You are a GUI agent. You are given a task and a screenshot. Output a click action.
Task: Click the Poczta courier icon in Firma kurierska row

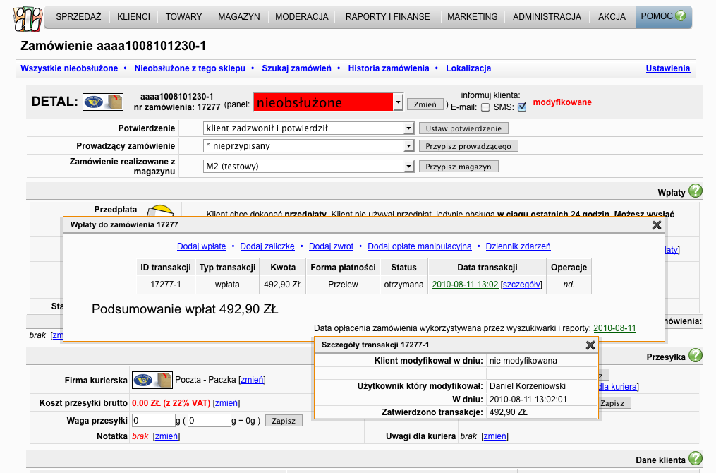[152, 380]
